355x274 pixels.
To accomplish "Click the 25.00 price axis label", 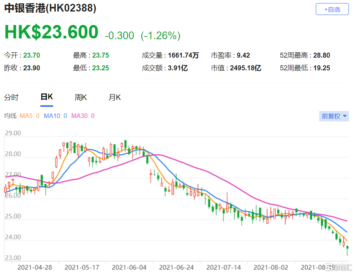I will point(13,216).
